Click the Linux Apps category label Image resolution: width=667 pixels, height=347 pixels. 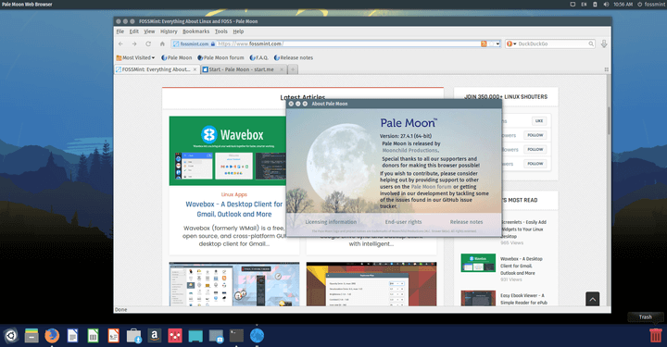[234, 194]
